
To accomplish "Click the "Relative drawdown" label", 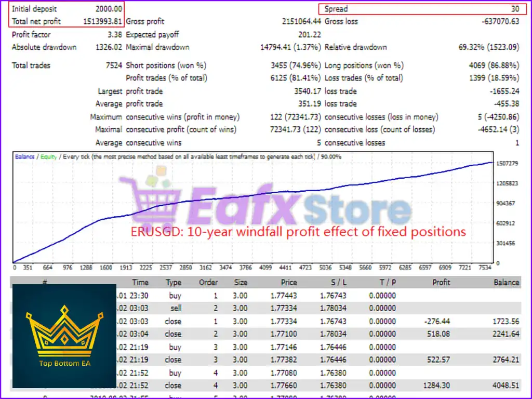I will [x=355, y=47].
